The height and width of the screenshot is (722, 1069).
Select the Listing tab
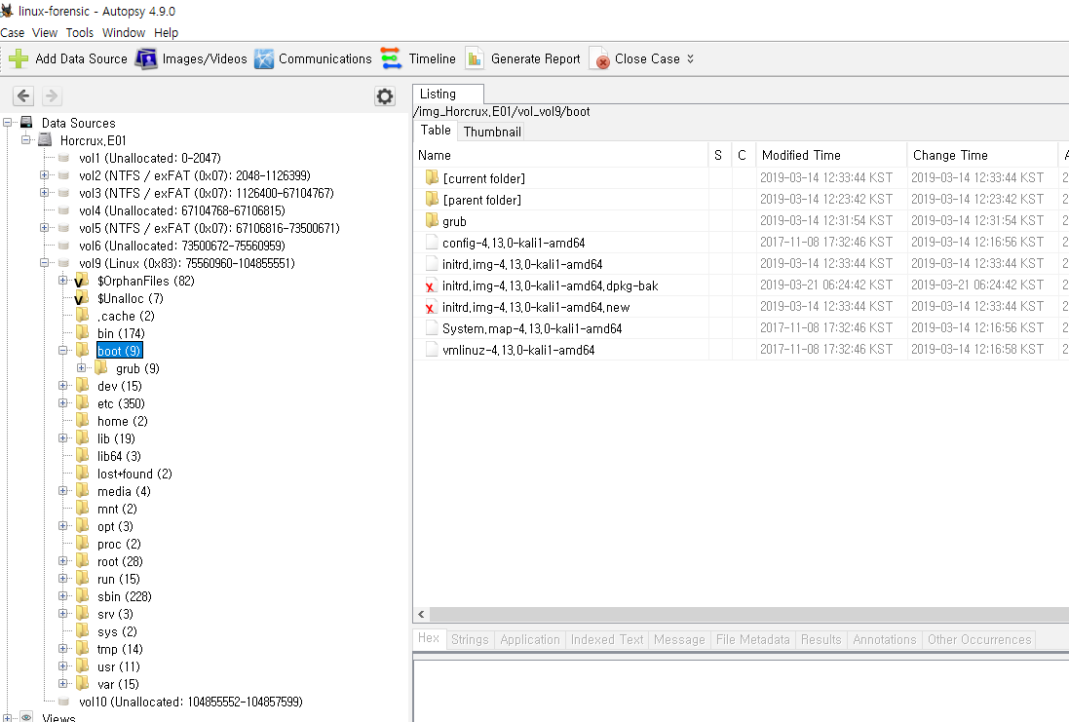point(448,95)
